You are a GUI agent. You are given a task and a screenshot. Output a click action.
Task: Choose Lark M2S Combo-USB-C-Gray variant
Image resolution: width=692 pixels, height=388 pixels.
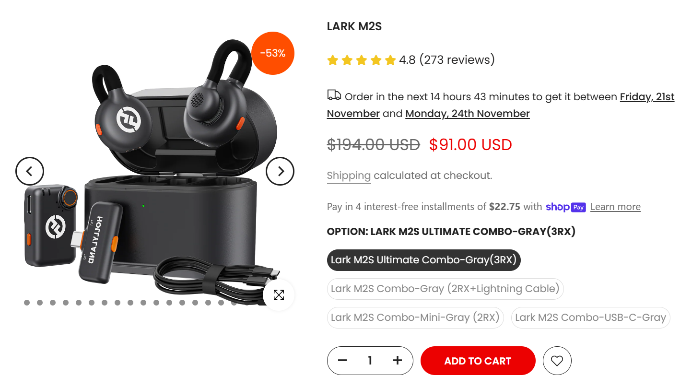591,317
